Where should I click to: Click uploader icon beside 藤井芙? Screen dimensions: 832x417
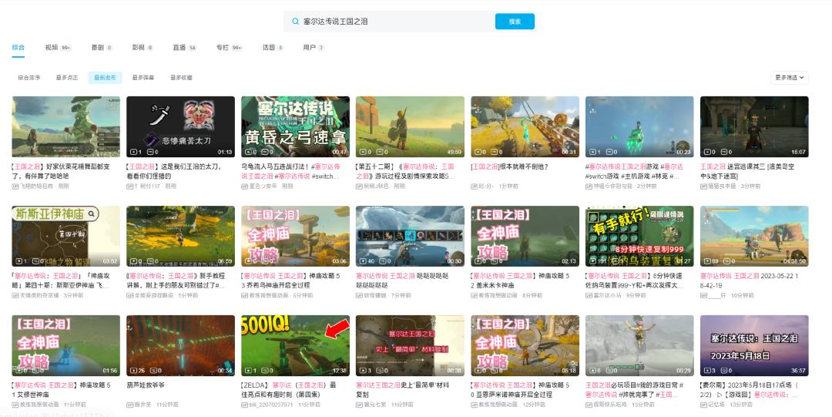pyautogui.click(x=129, y=405)
